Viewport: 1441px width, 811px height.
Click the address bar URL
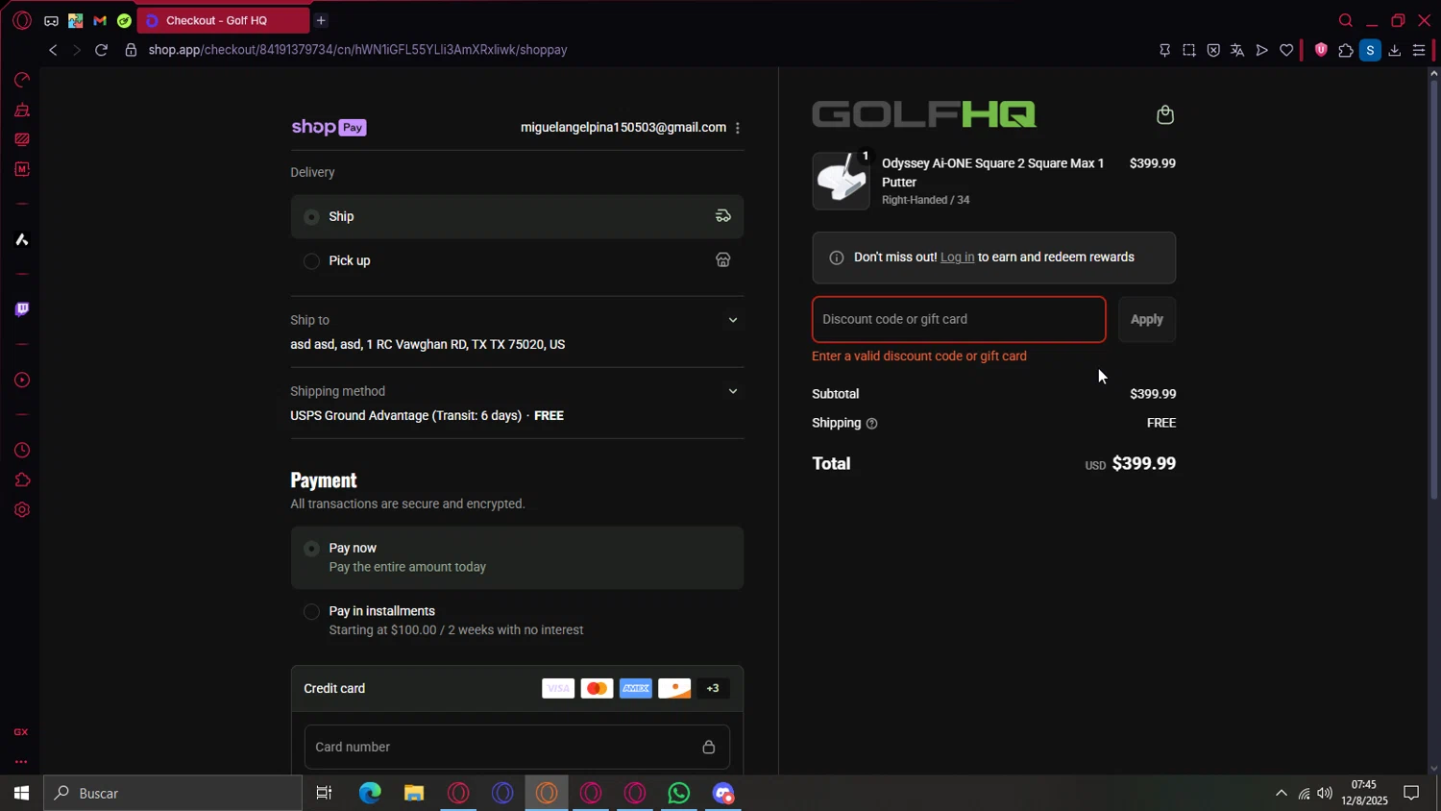pyautogui.click(x=357, y=50)
